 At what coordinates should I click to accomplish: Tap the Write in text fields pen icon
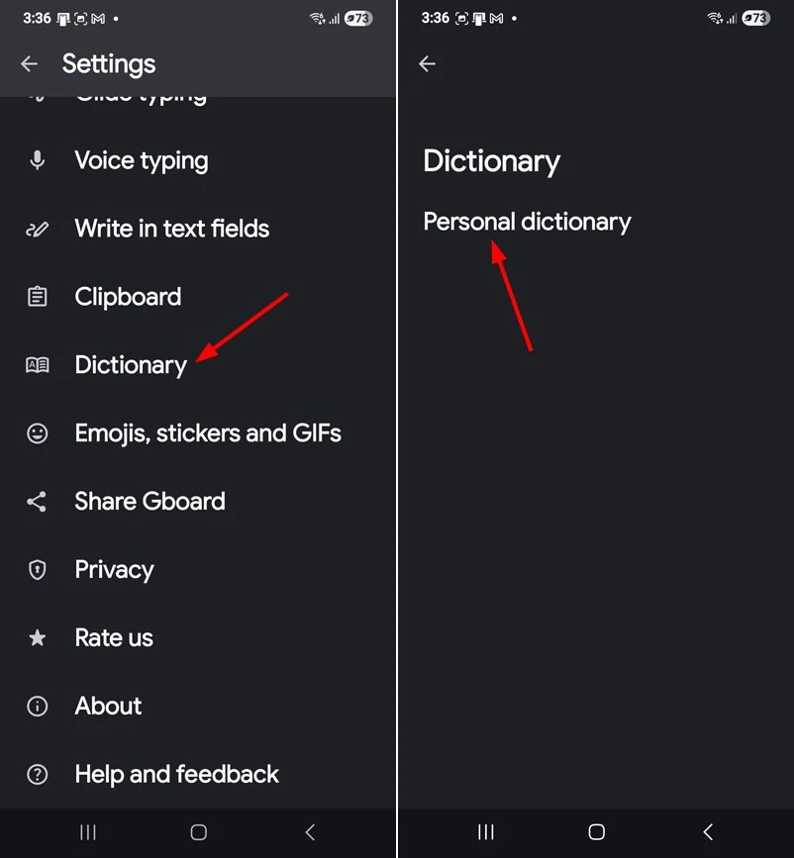(38, 229)
